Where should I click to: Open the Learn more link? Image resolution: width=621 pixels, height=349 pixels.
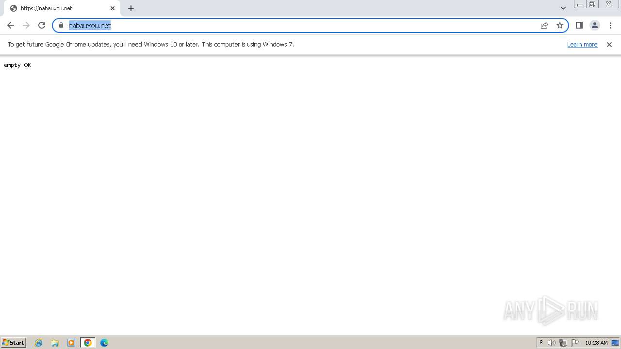point(582,44)
